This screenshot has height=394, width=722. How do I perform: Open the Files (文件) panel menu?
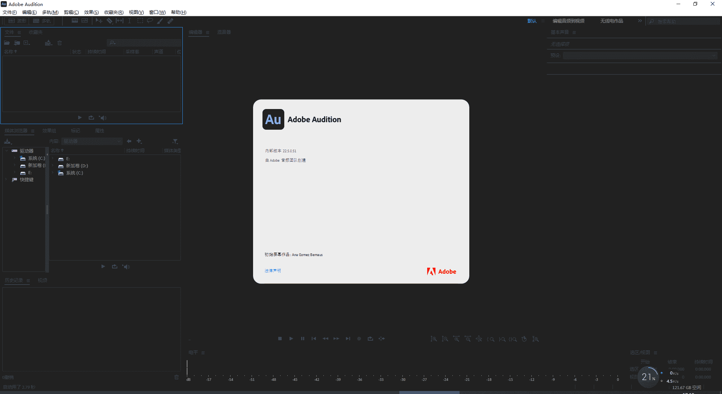click(19, 33)
